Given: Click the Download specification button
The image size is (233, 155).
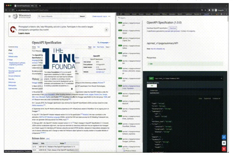Looking at the screenshot, I should click(173, 28).
